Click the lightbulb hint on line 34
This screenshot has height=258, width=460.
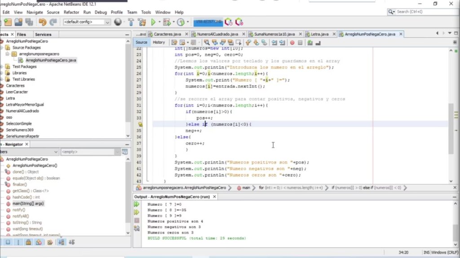pos(140,124)
